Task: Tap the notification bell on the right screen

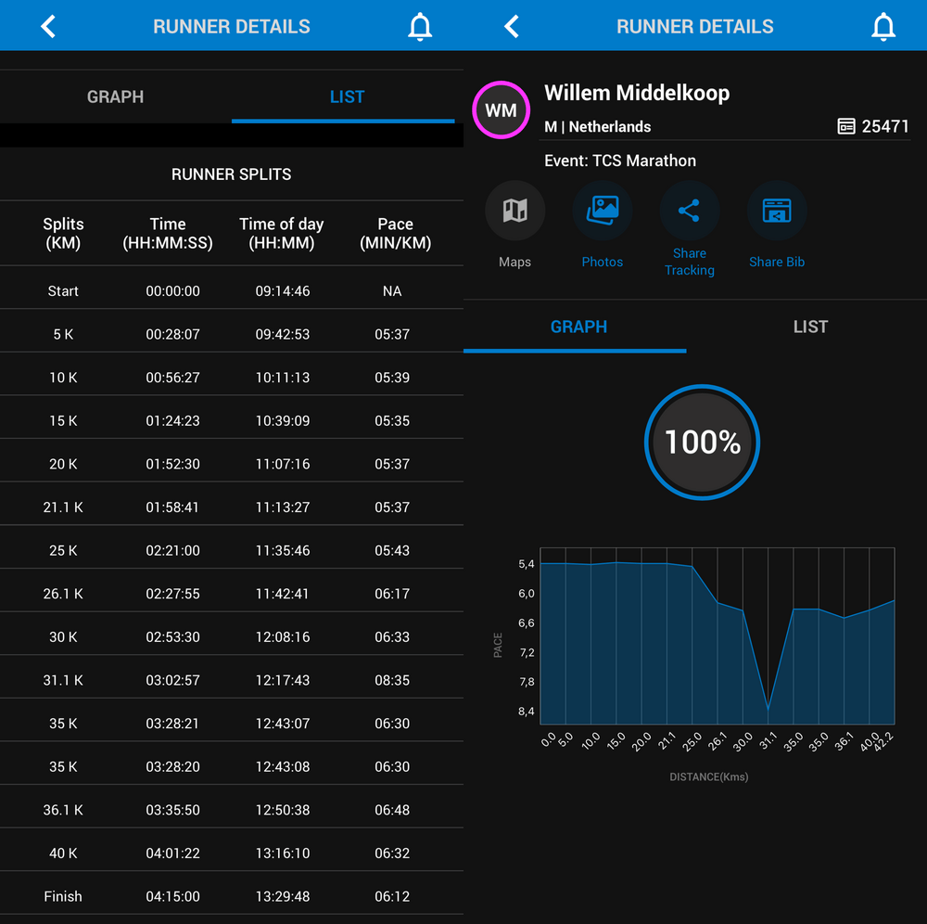Action: (x=883, y=26)
